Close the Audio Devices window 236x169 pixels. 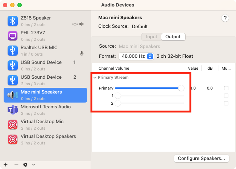pos(5,5)
